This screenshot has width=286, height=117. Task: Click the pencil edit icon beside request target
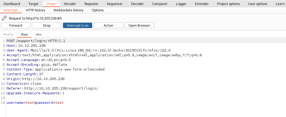click(x=4, y=18)
